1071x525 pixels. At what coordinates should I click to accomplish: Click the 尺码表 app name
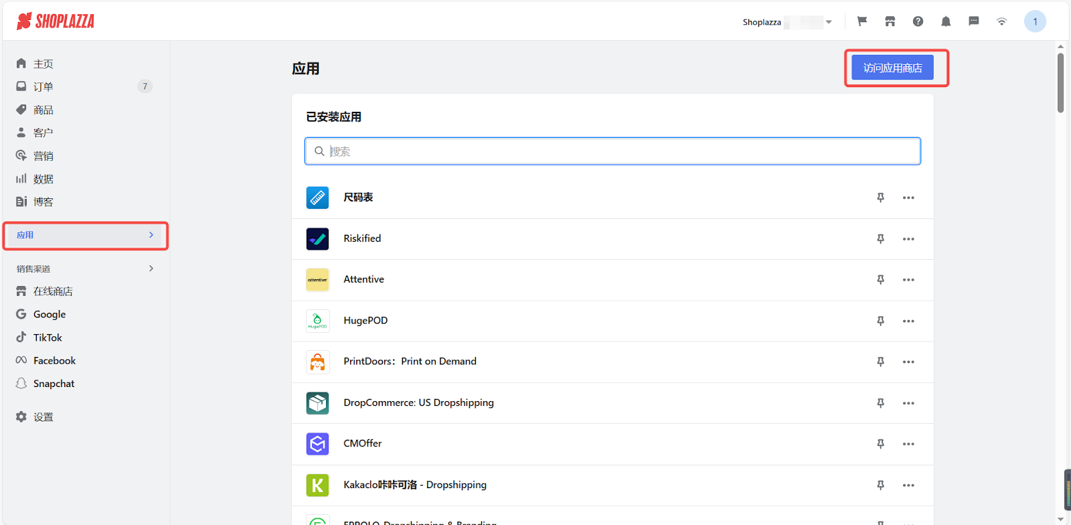358,198
